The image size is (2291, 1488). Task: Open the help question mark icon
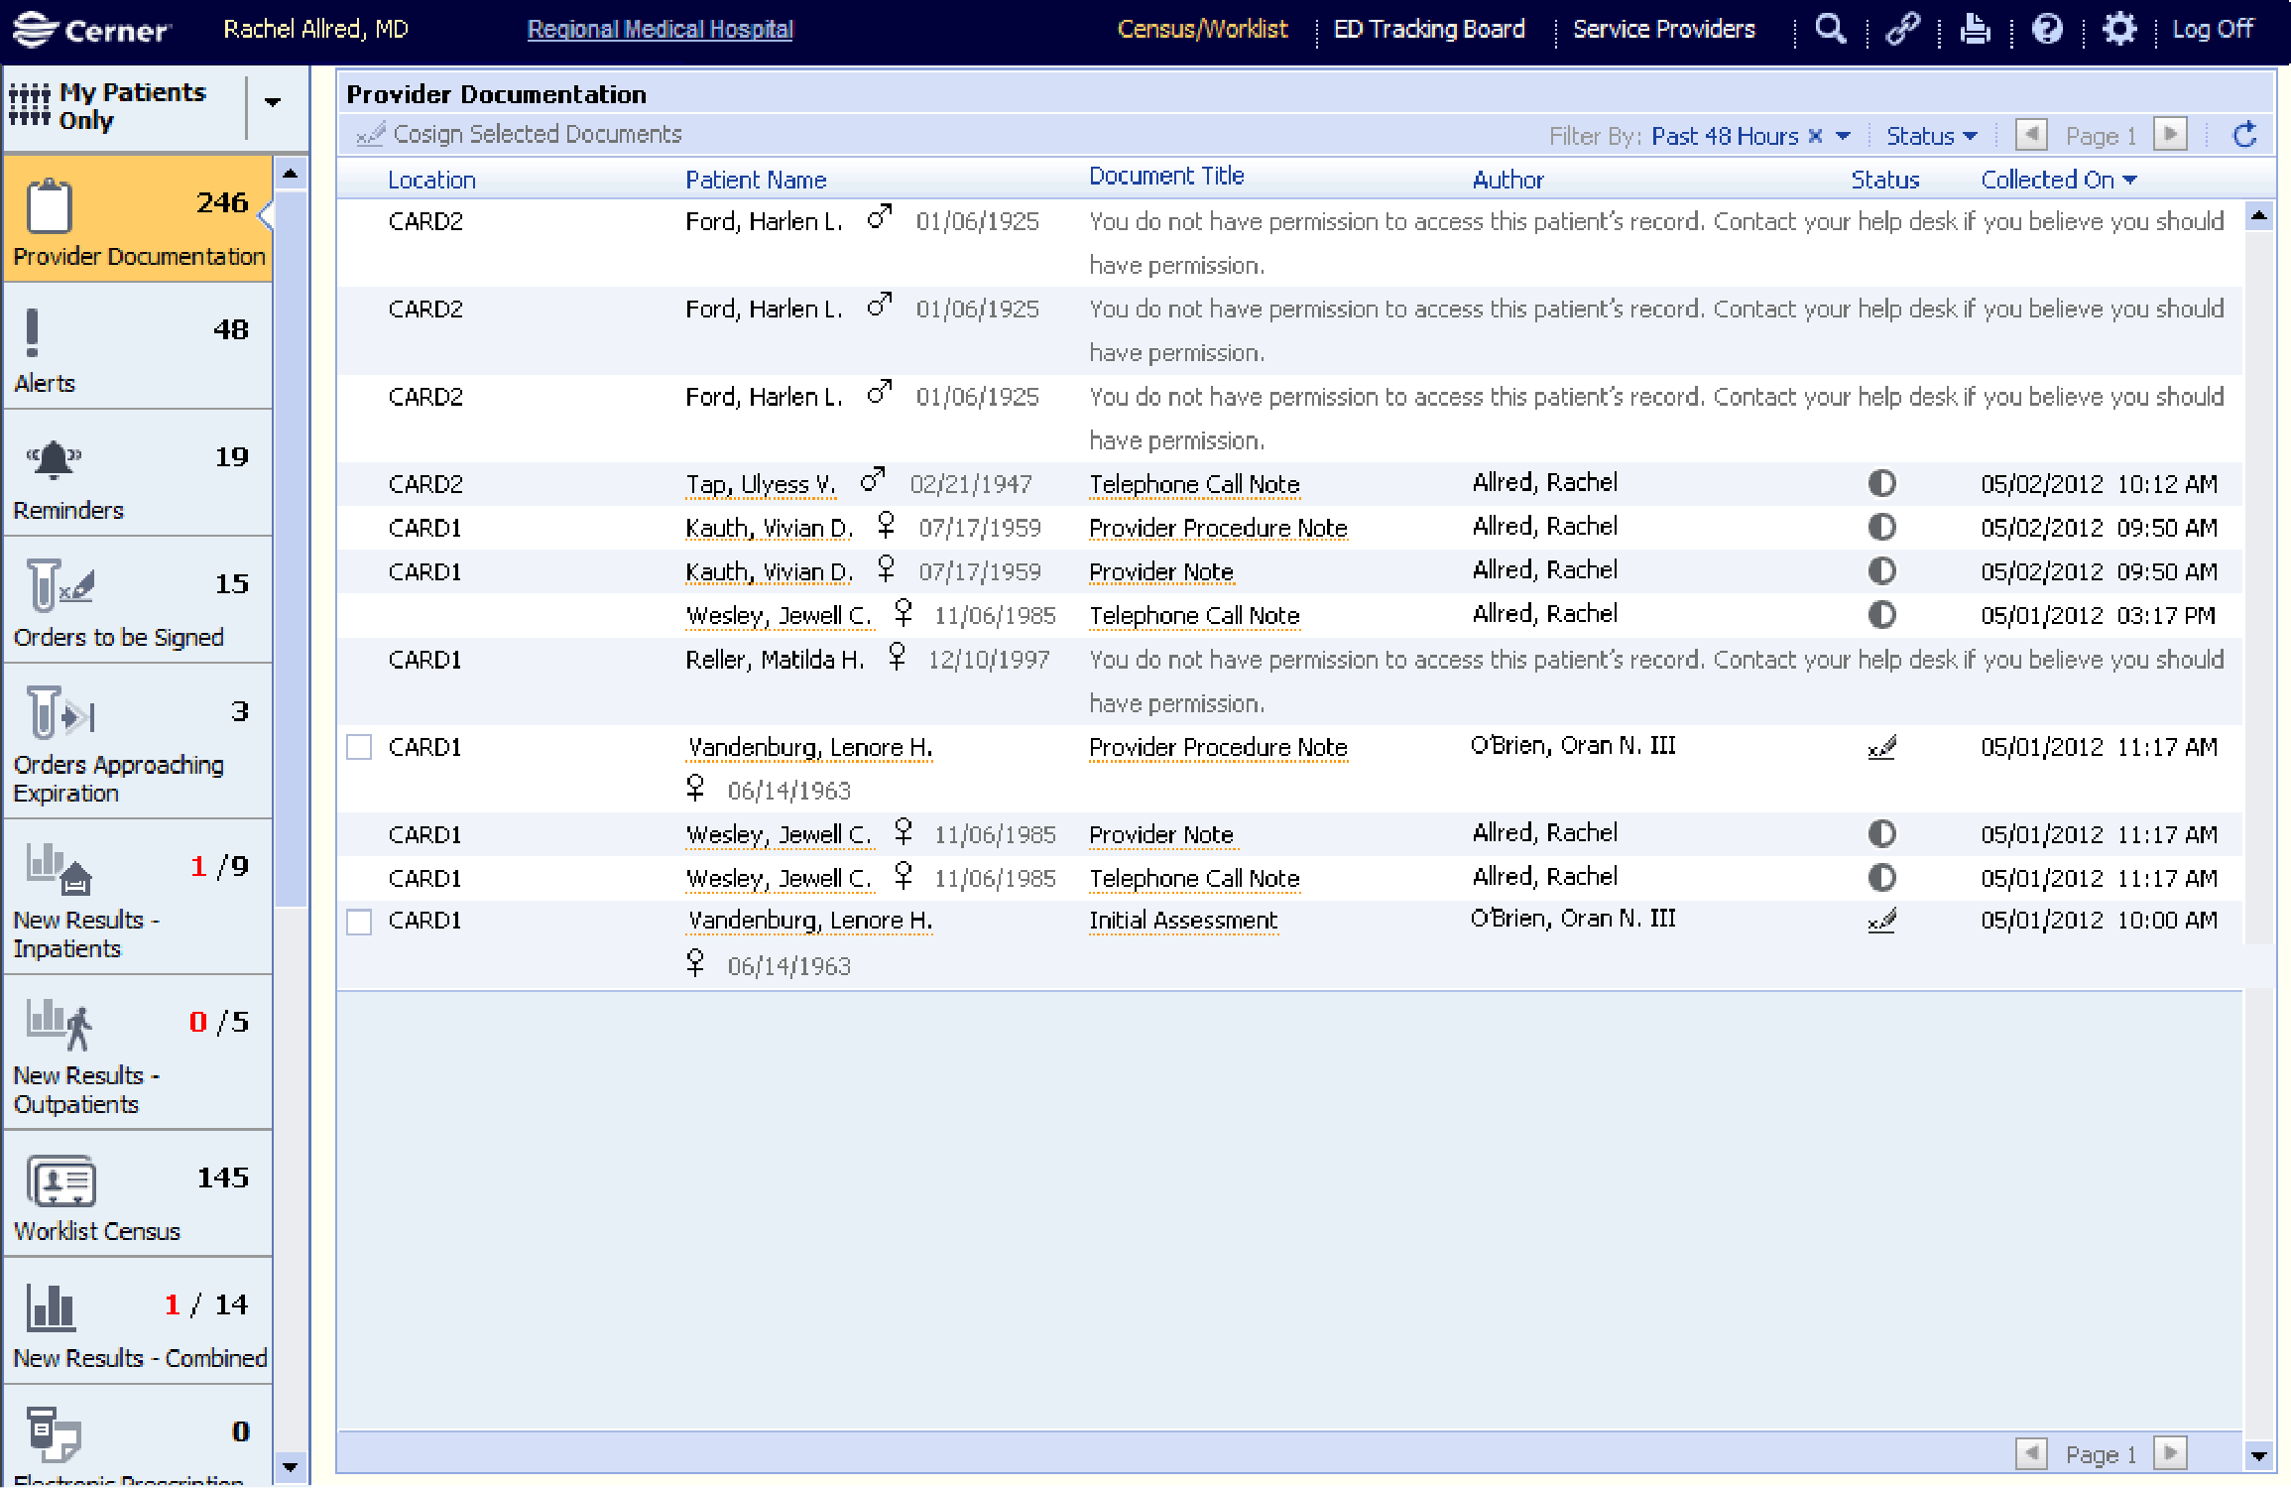coord(2047,29)
